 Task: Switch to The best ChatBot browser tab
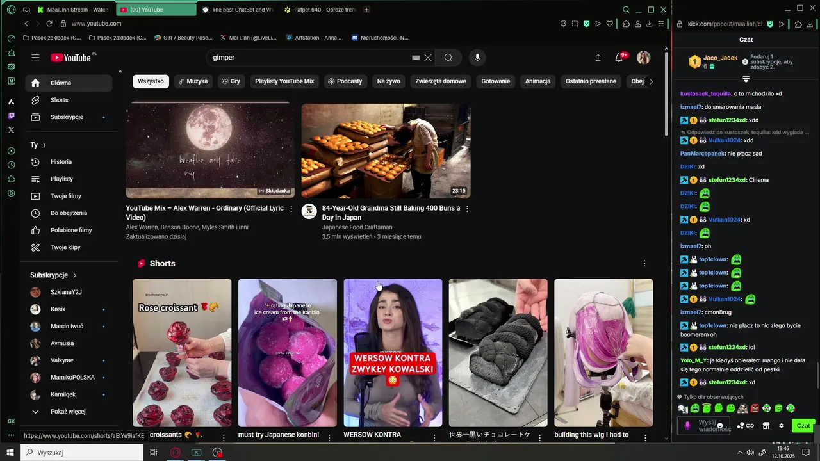238,10
